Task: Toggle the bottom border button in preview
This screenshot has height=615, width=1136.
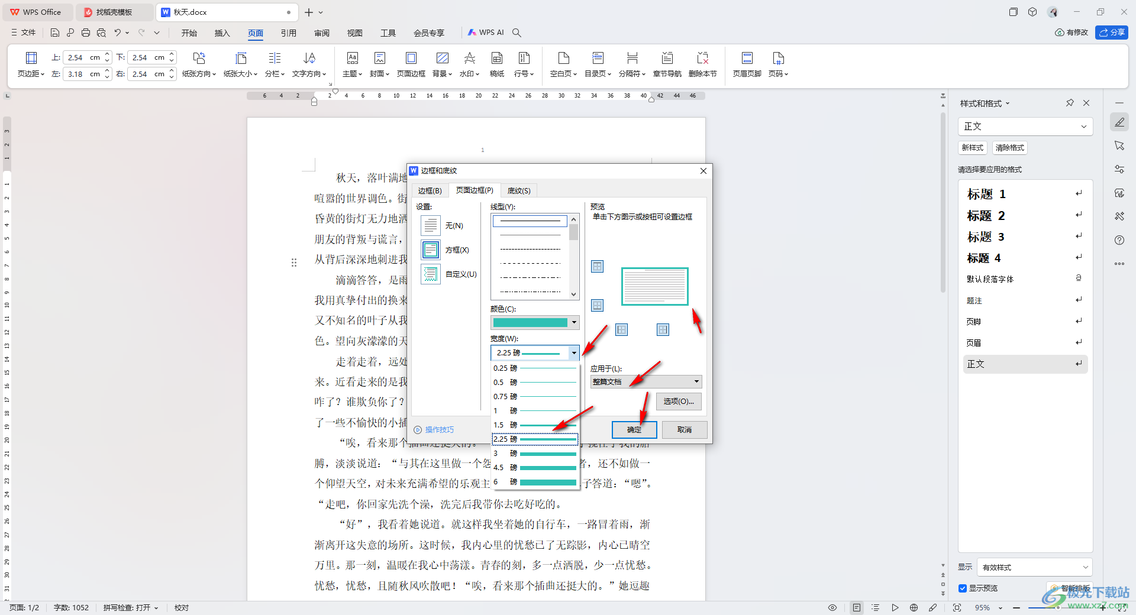Action: point(598,305)
